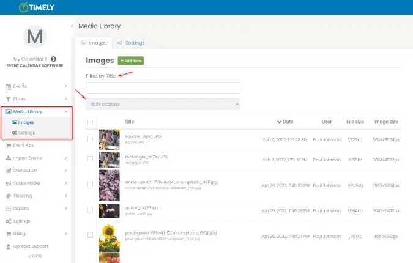
Task: Click the Media Library picture icon
Action: pos(8,112)
